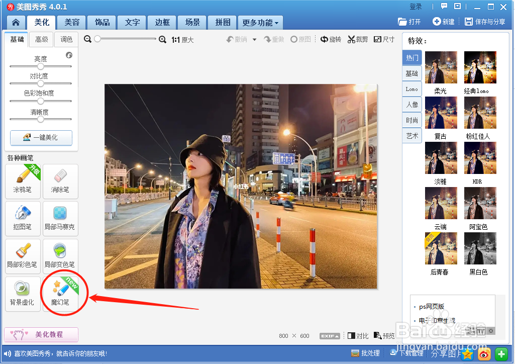
Task: Select the 局部变色笔 tool
Action: tap(60, 256)
